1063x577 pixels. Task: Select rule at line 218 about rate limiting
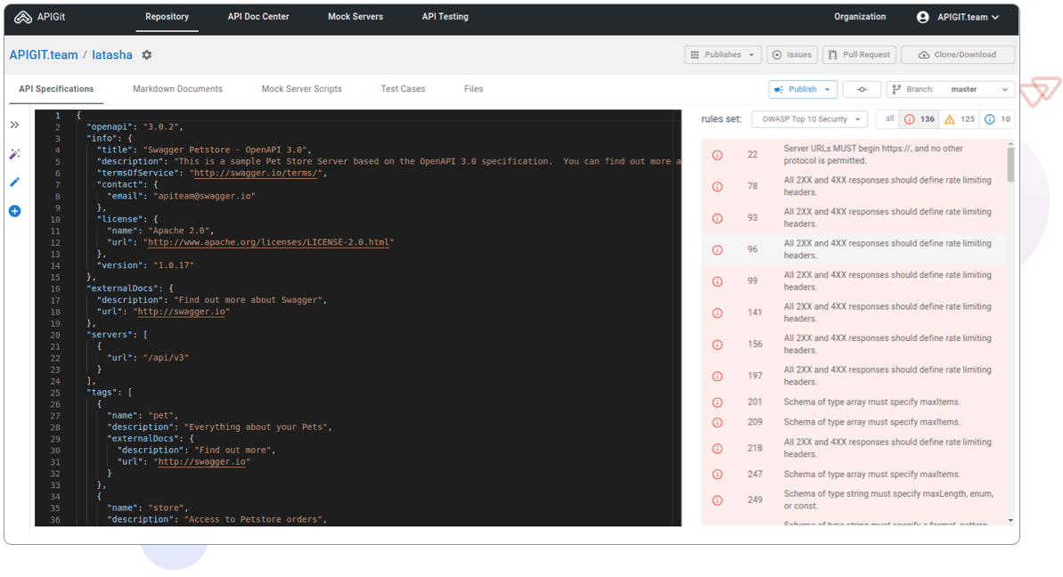[x=854, y=448]
